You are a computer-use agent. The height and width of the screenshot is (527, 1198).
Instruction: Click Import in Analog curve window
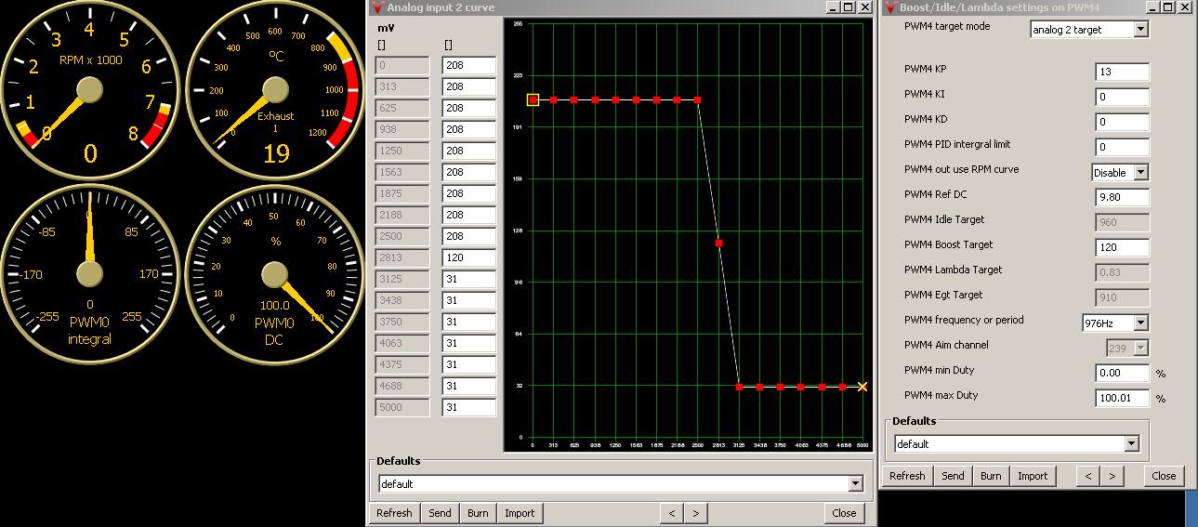click(520, 513)
